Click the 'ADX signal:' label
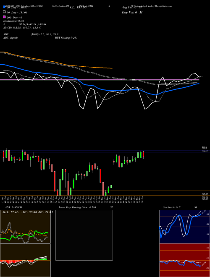 [x=10, y=38]
